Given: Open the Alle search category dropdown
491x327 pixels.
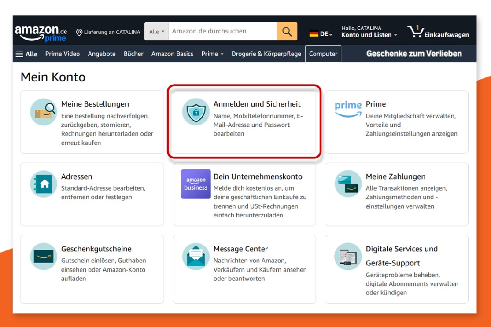Looking at the screenshot, I should (x=156, y=32).
